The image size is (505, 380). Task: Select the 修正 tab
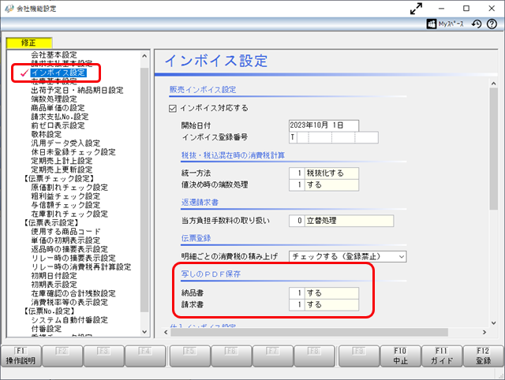[x=28, y=43]
